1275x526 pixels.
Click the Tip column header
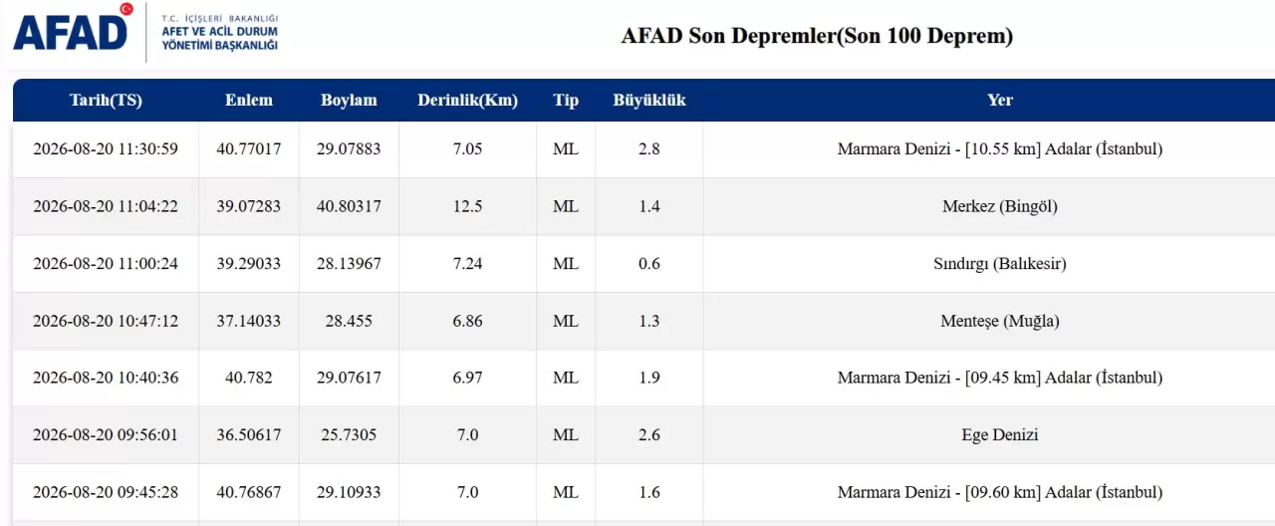pos(566,100)
